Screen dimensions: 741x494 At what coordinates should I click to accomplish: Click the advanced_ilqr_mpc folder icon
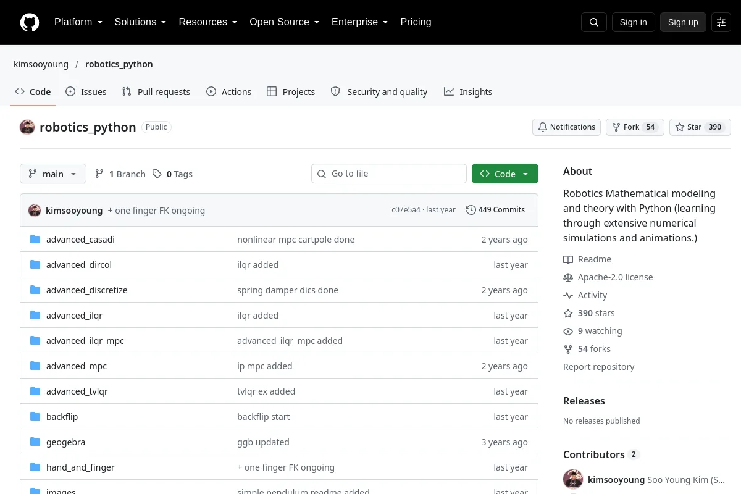pos(35,341)
